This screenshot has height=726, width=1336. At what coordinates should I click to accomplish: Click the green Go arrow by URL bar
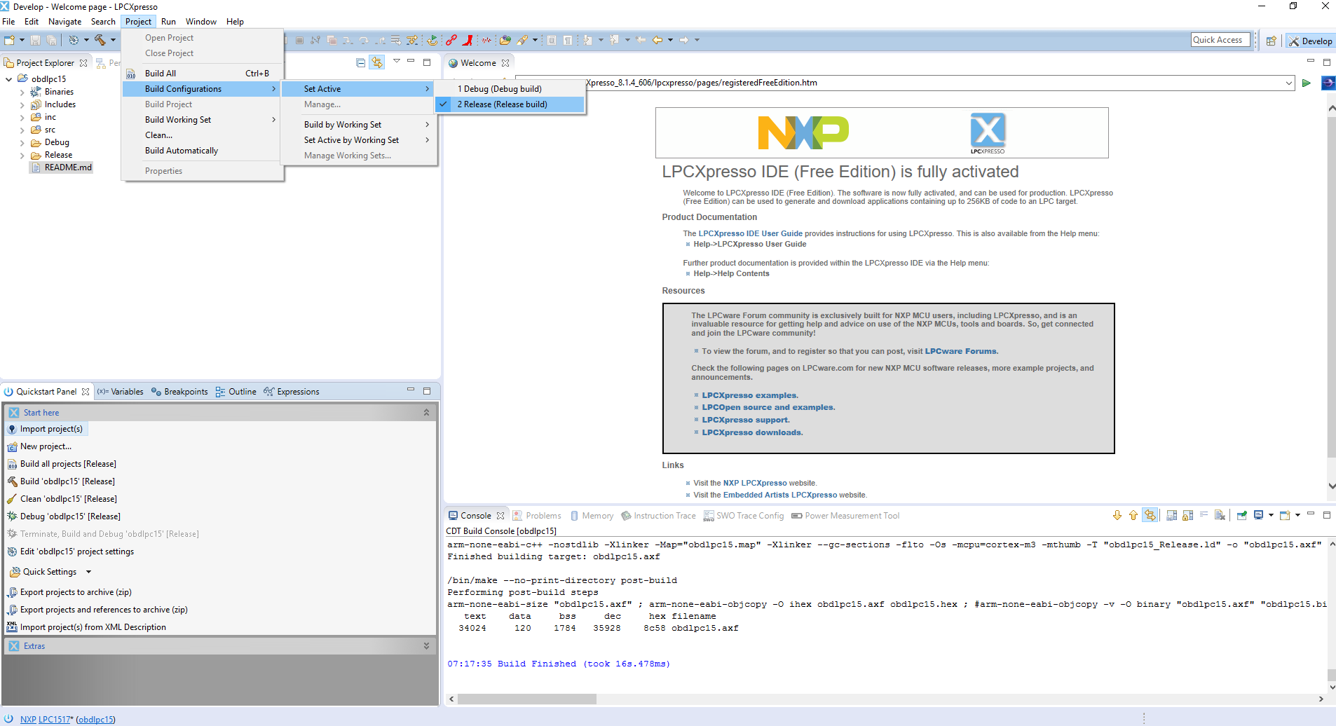click(1306, 83)
